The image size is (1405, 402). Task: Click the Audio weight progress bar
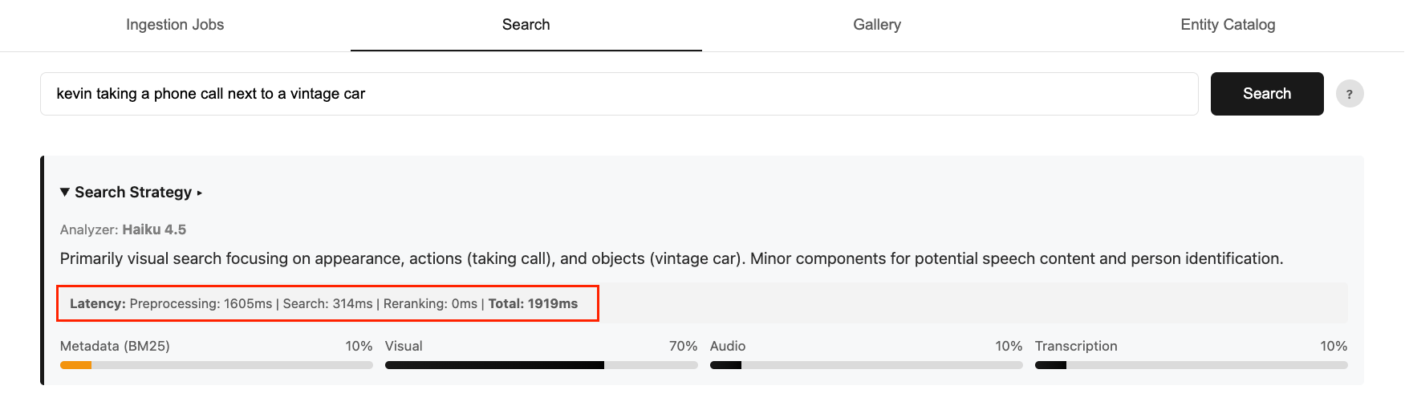coord(866,365)
